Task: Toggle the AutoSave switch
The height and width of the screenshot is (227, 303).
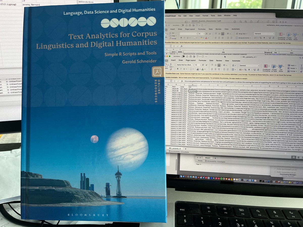Action: (183, 56)
